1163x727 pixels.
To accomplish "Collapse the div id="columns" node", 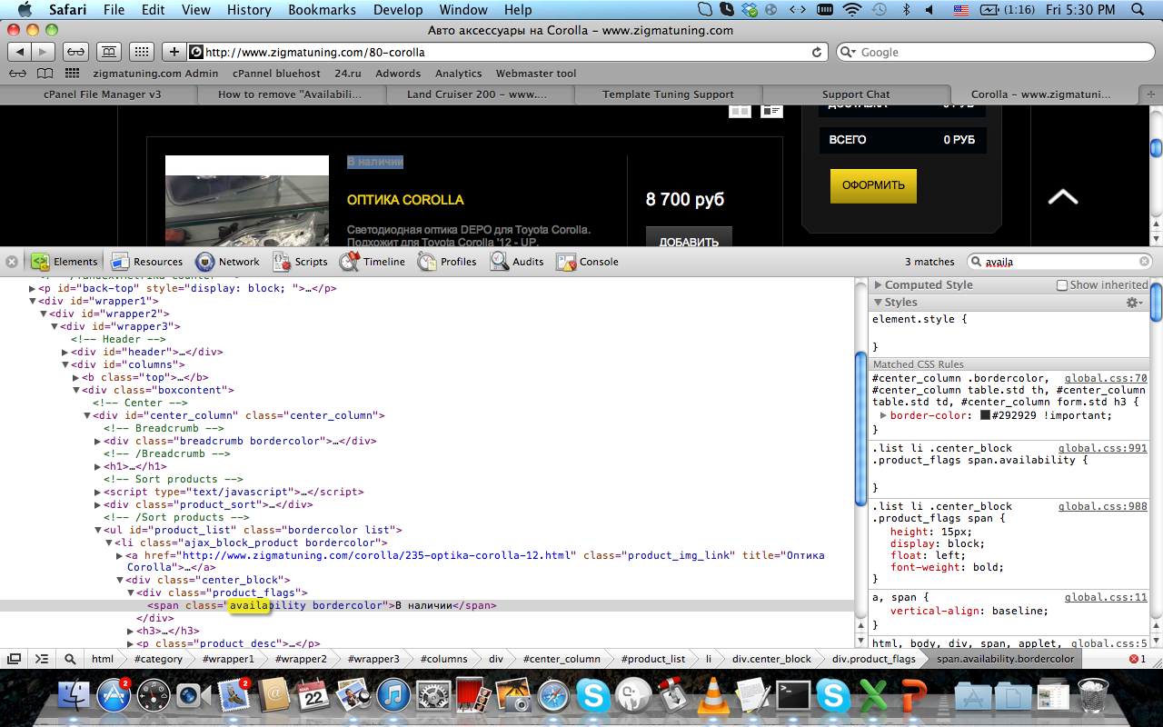I will pos(65,364).
